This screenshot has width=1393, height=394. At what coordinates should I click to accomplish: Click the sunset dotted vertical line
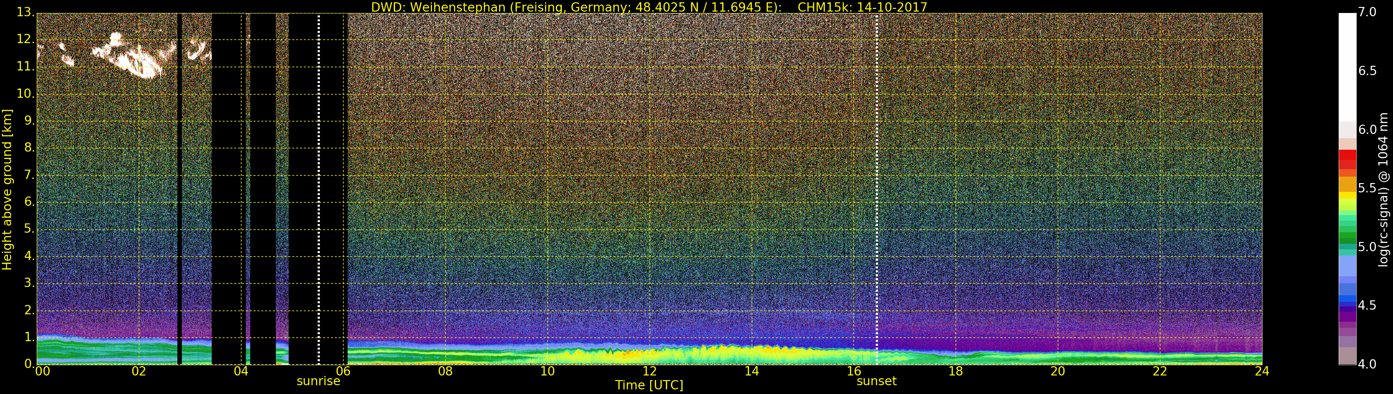[x=877, y=189]
